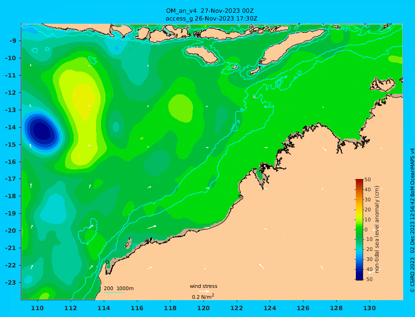Screen dimensions: 415x317
Task: Click the deep blue sea level low
Action: click(43, 131)
